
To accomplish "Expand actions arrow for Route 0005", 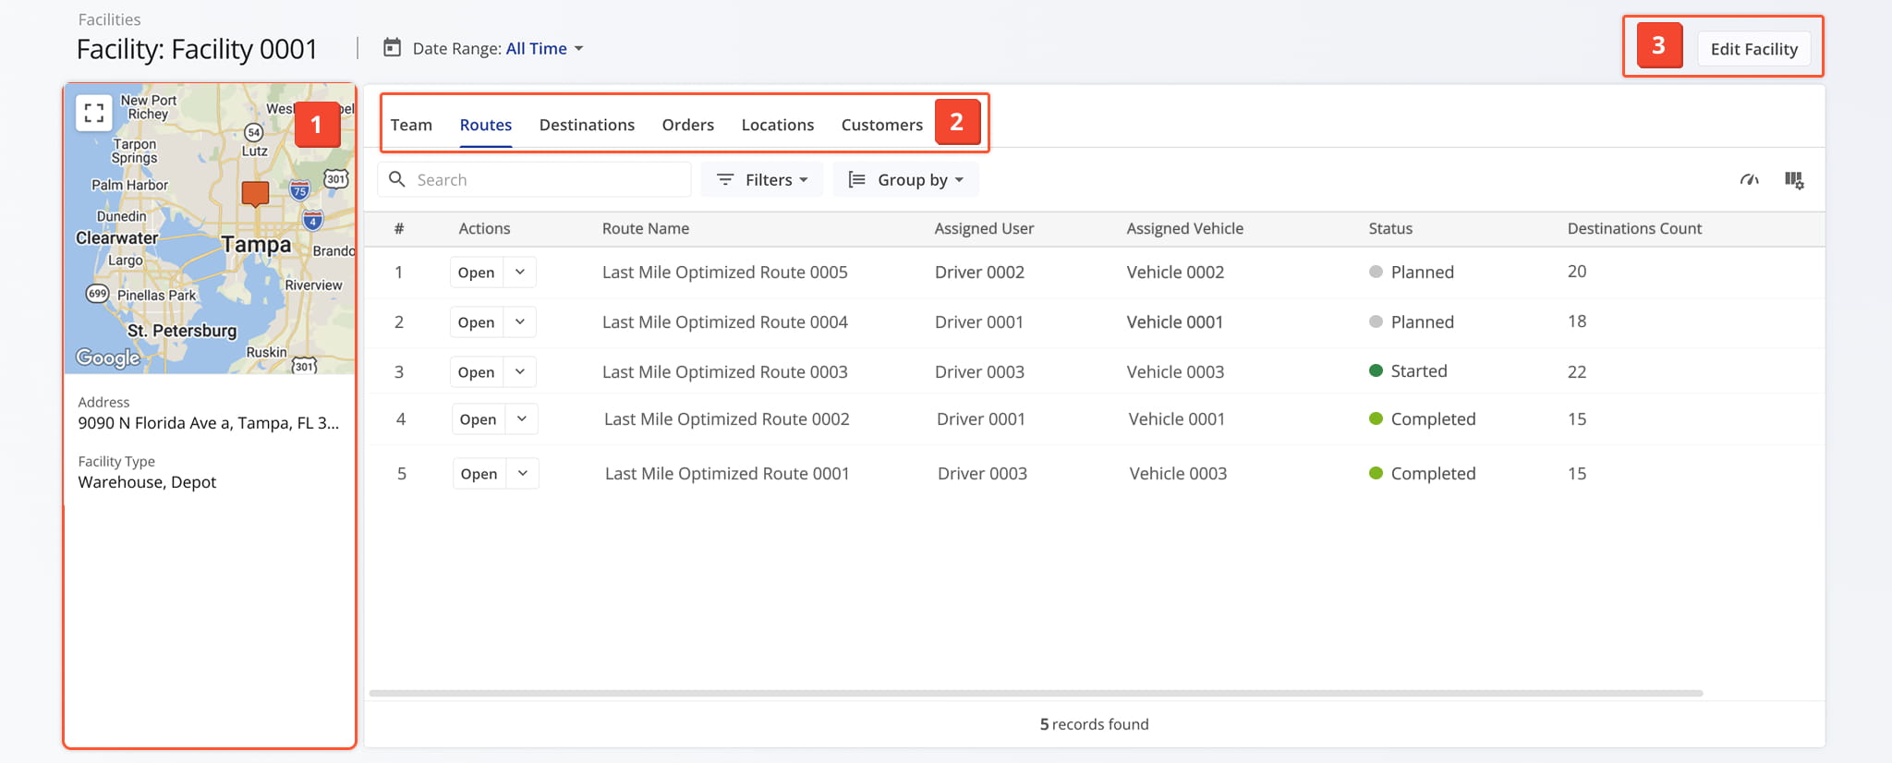I will [x=520, y=272].
